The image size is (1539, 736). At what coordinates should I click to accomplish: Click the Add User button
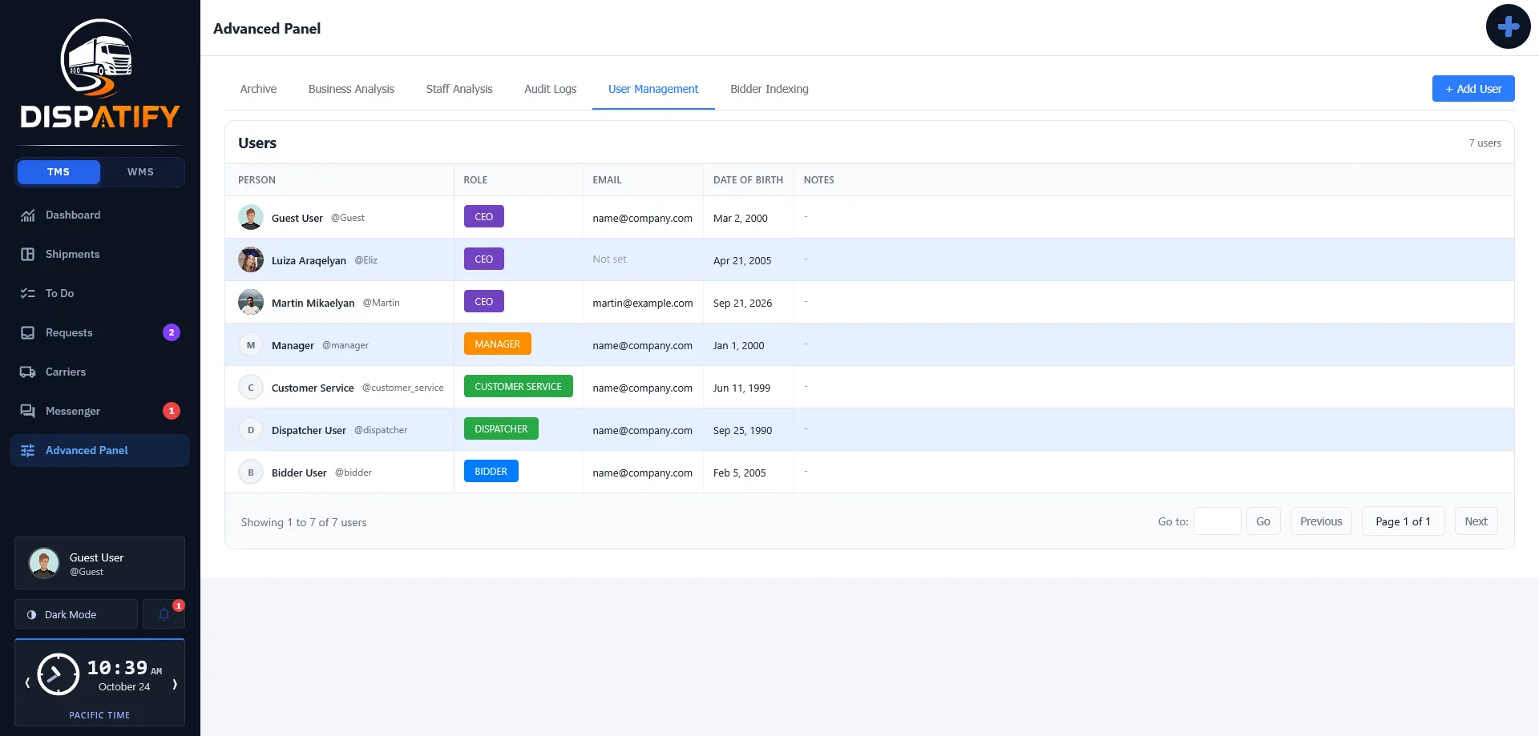point(1473,89)
